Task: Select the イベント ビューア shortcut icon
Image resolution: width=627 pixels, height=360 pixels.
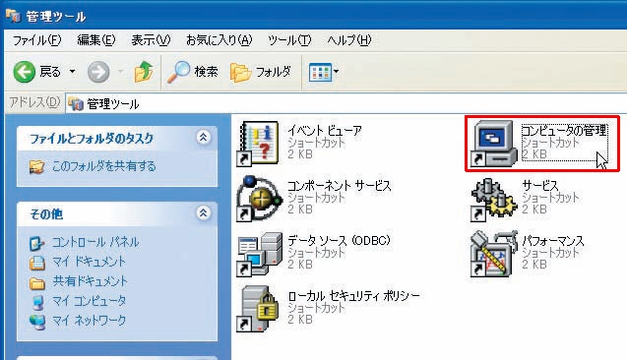Action: 258,143
